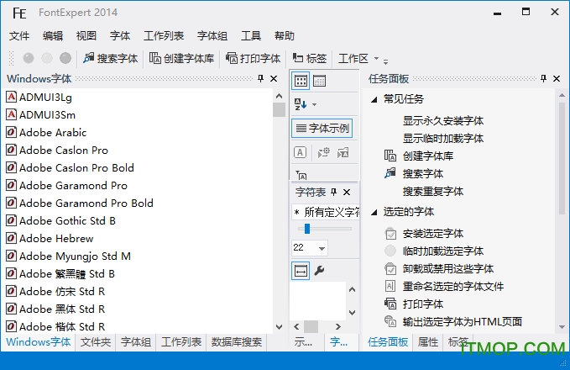
Task: Switch to the 工作列表 bottom tab
Action: pyautogui.click(x=181, y=342)
